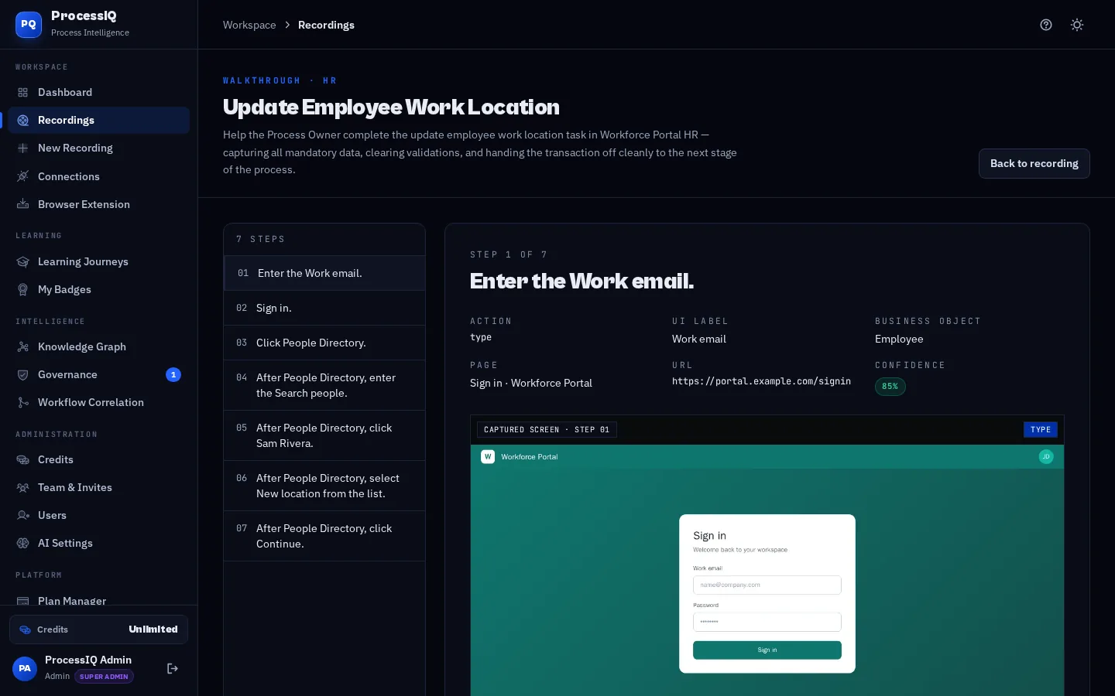Click the PA user avatar
Viewport: 1115px width, 696px height.
25,668
